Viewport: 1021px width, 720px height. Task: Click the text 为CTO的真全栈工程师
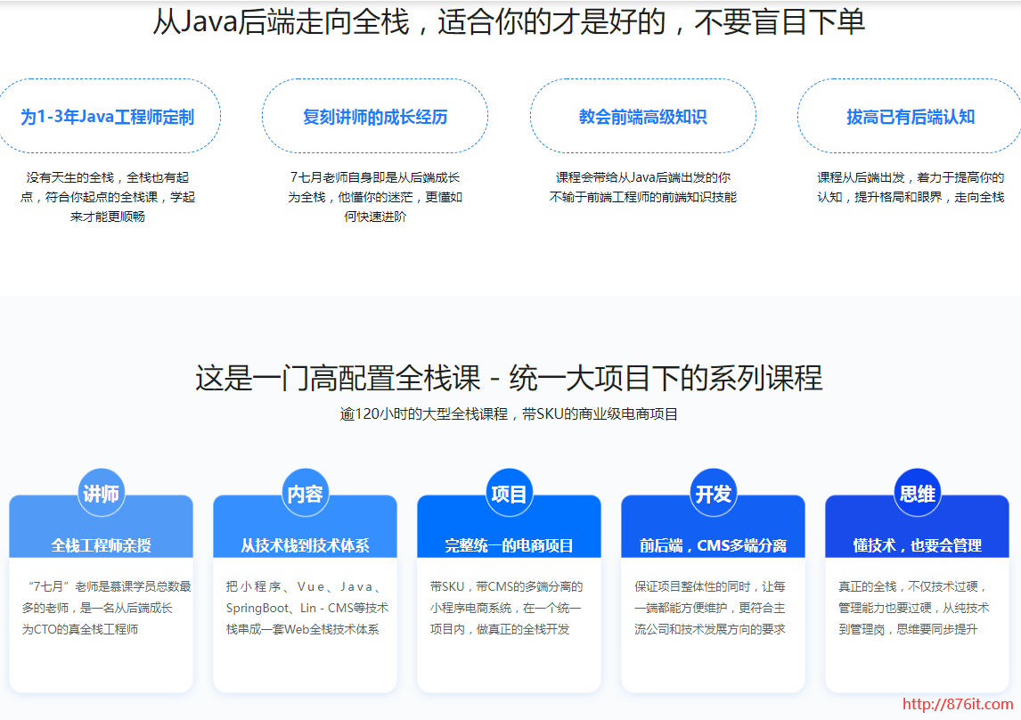pos(80,629)
